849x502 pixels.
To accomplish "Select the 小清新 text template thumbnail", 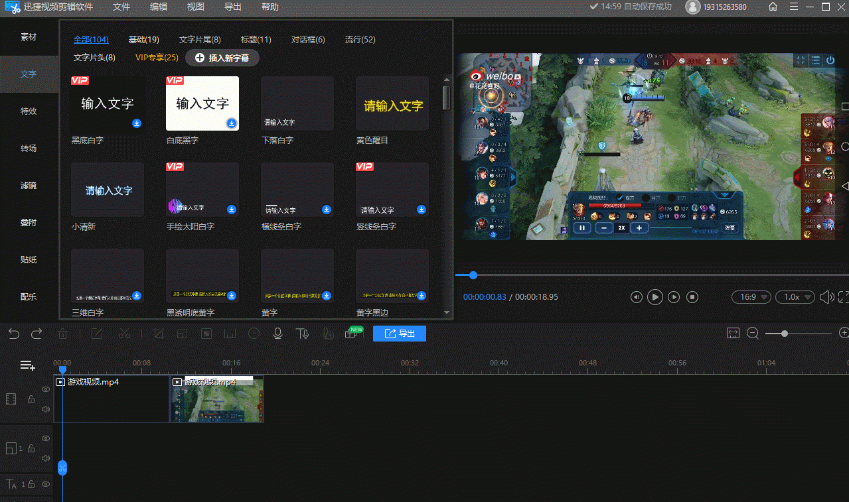I will point(108,190).
